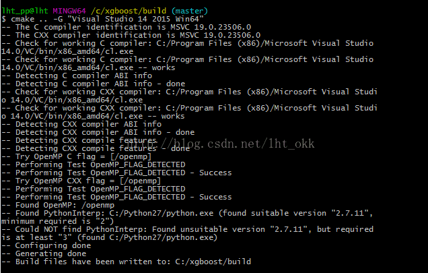Image resolution: width=428 pixels, height=273 pixels.
Task: Click the "Found OpenMP: /openmp" line
Action: (x=58, y=205)
